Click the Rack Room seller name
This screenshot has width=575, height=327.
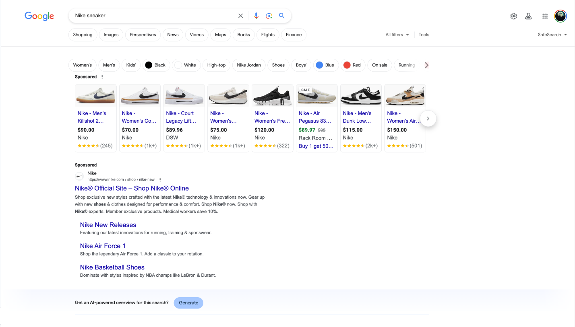click(315, 138)
